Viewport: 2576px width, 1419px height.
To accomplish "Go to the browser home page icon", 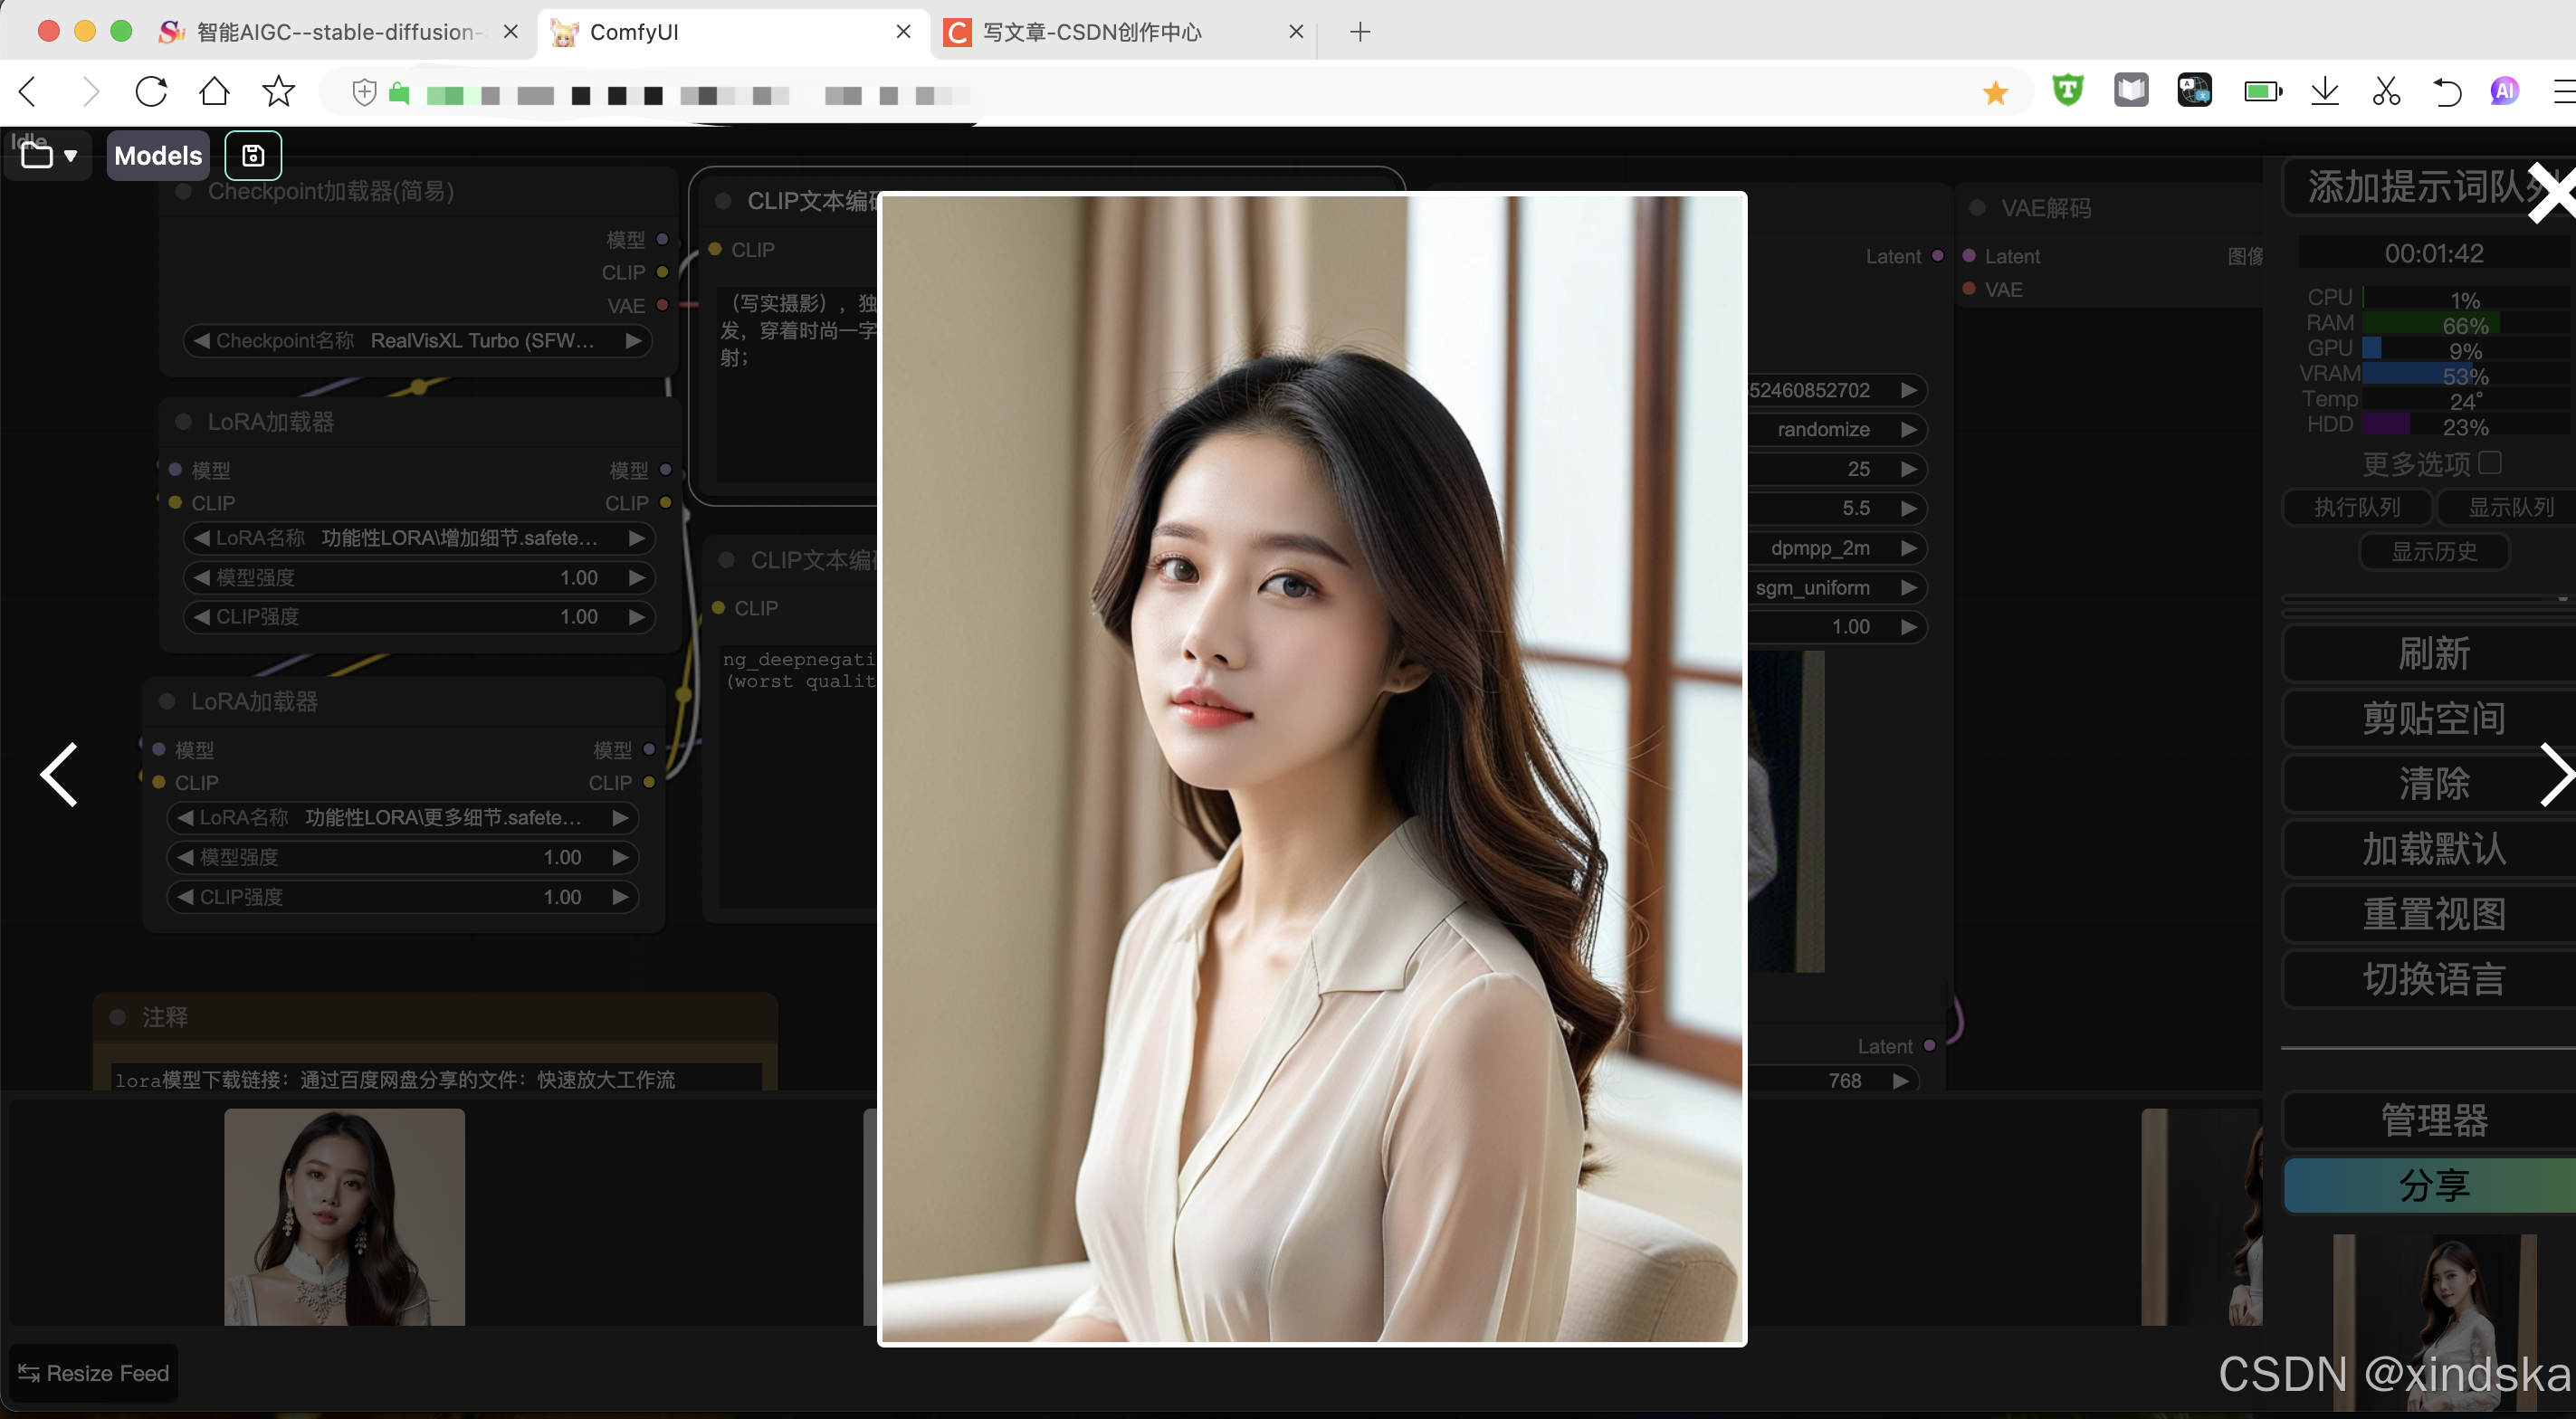I will [x=214, y=93].
